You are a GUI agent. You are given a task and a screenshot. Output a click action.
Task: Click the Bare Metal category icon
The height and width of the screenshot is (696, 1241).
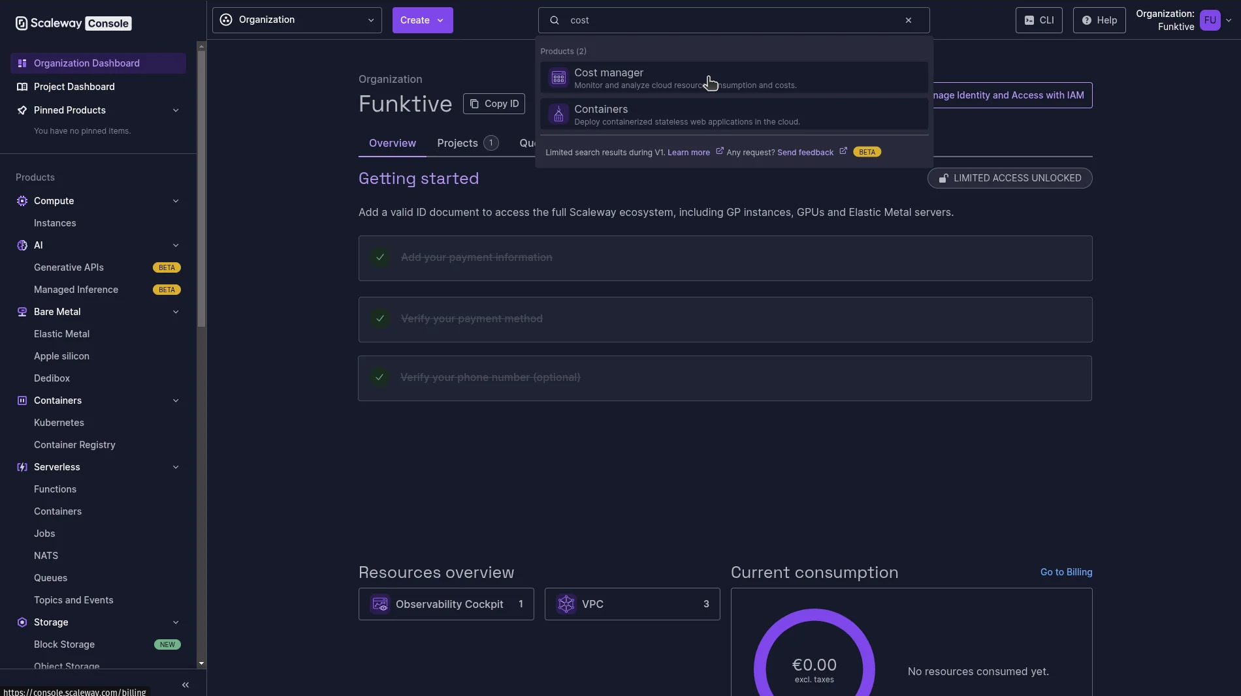click(x=22, y=312)
